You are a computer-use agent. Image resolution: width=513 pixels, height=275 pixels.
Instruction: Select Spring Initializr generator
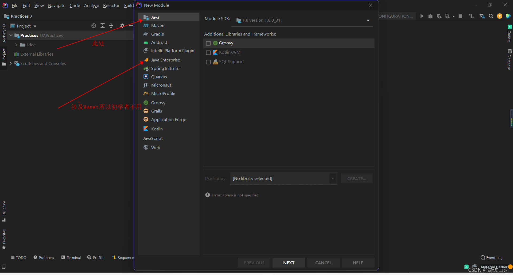(x=169, y=68)
